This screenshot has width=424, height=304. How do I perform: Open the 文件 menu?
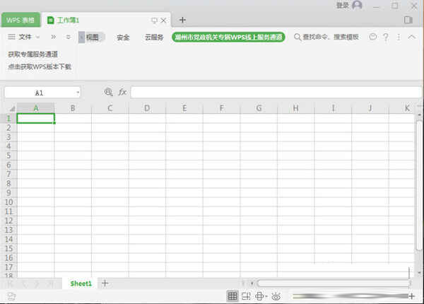coord(25,37)
